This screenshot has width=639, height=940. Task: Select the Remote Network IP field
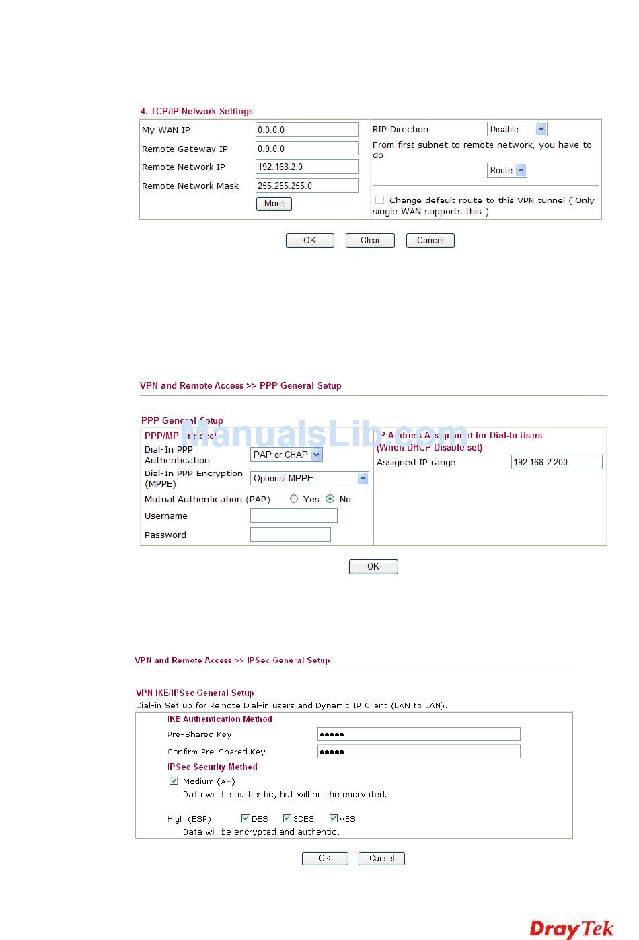pos(307,167)
